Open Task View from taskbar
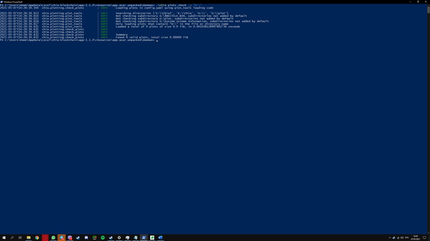This screenshot has width=430, height=241. point(20,238)
